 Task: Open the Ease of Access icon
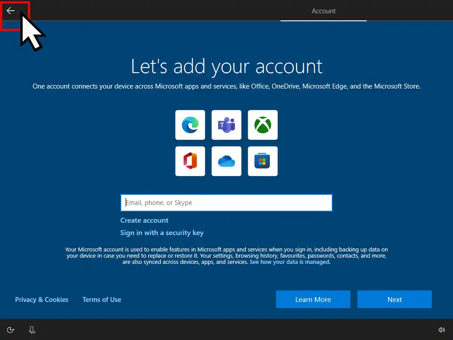[x=11, y=330]
